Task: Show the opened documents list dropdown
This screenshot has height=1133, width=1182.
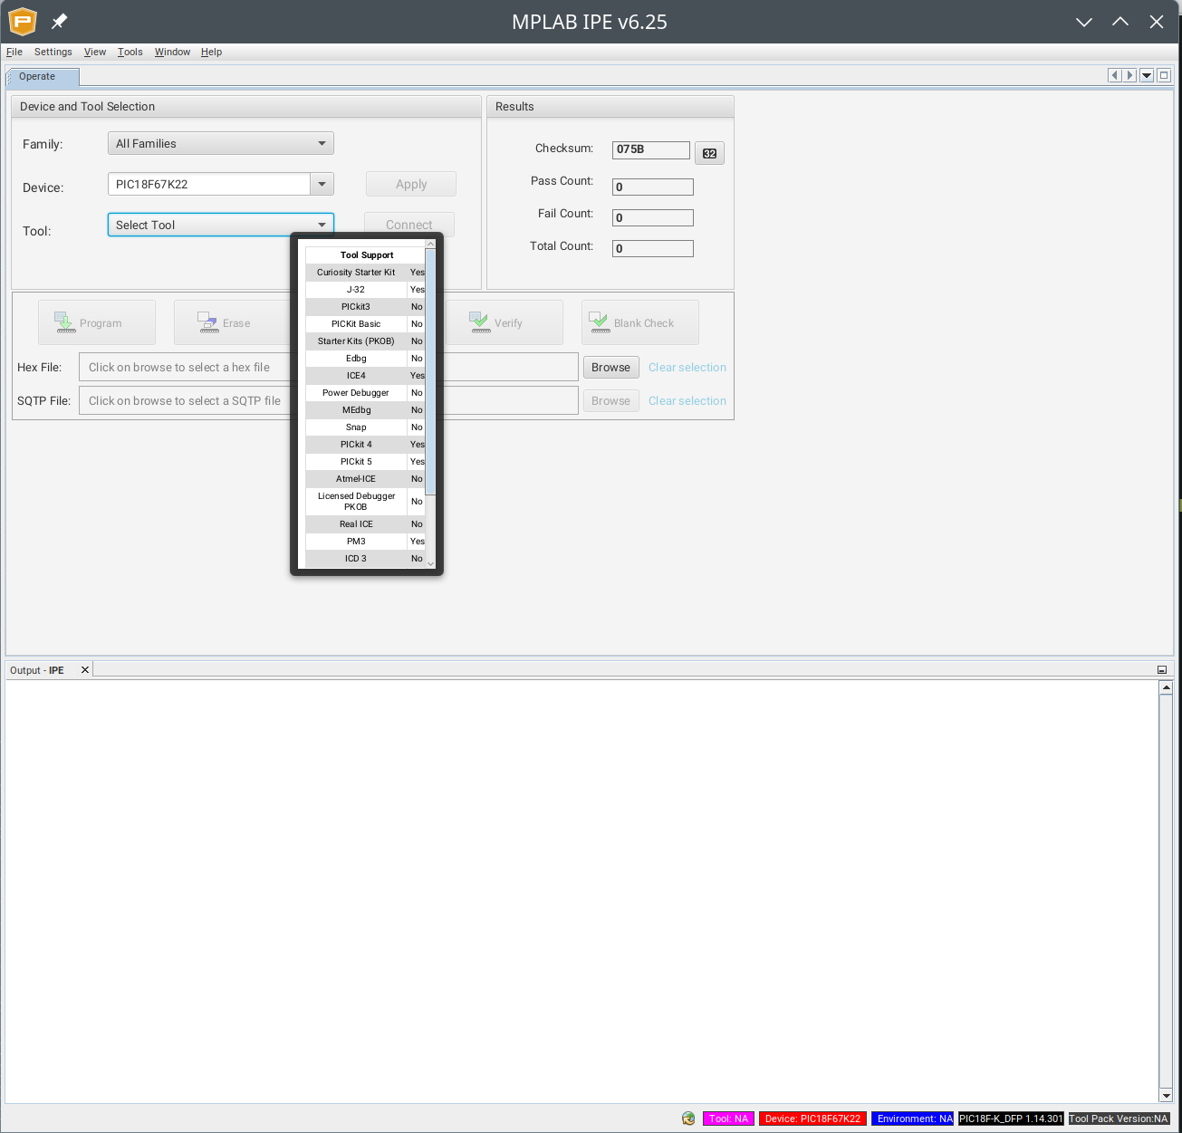Action: 1147,75
